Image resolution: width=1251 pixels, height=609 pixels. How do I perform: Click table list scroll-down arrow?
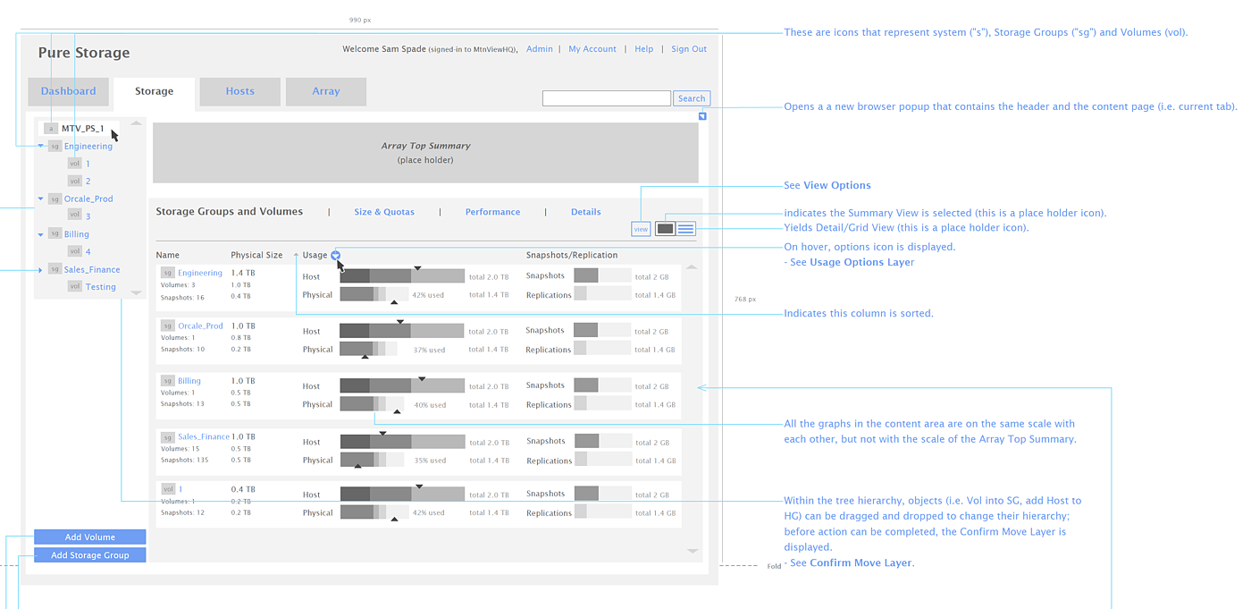pos(693,551)
